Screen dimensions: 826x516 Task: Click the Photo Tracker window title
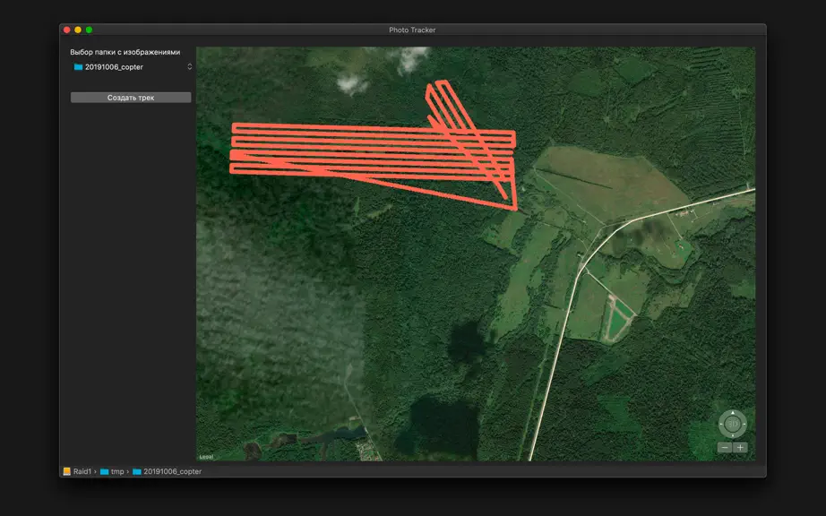point(412,30)
